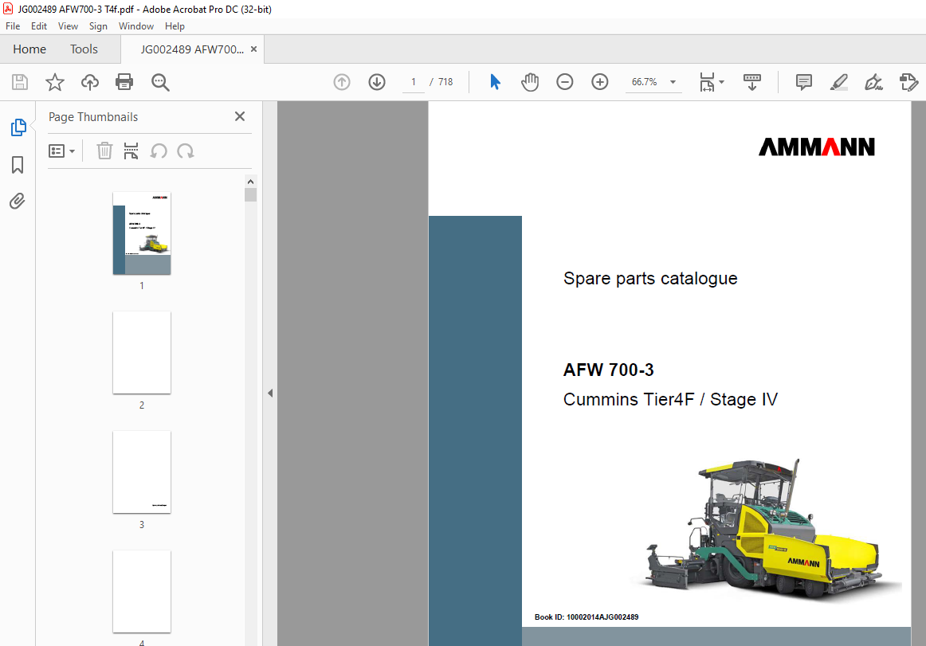
Task: Select the Highlight text tool
Action: pos(838,82)
